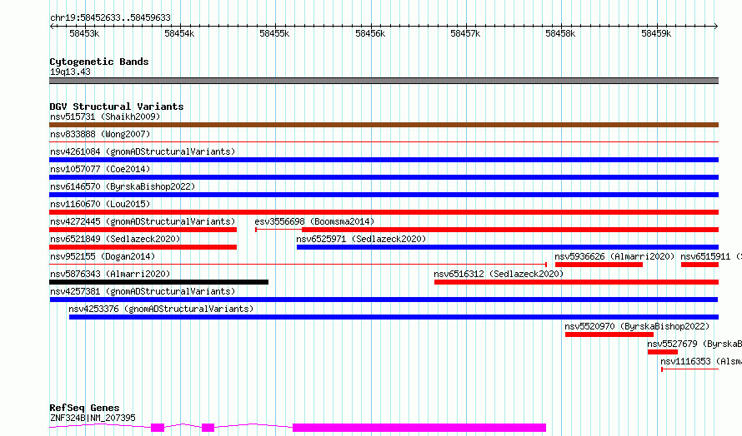Click the nsv5936626 (Almarri2020) label
Image resolution: width=742 pixels, height=436 pixels.
(614, 256)
